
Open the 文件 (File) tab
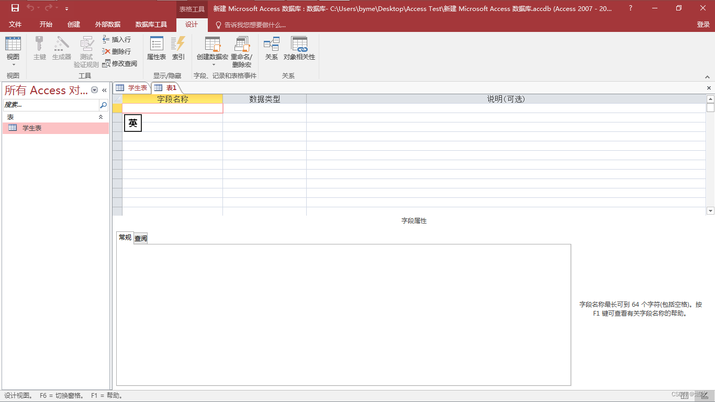click(15, 25)
